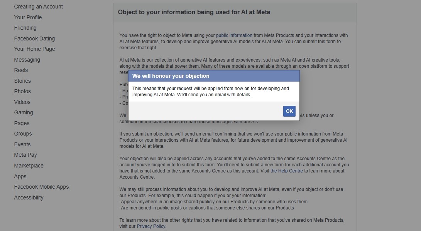Image resolution: width=421 pixels, height=231 pixels.
Task: Open Meta Pay help section
Action: click(25, 155)
